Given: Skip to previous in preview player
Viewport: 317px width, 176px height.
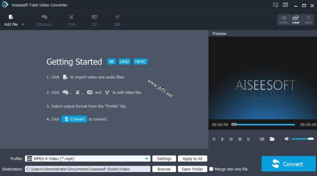Looking at the screenshot, I should coord(214,139).
